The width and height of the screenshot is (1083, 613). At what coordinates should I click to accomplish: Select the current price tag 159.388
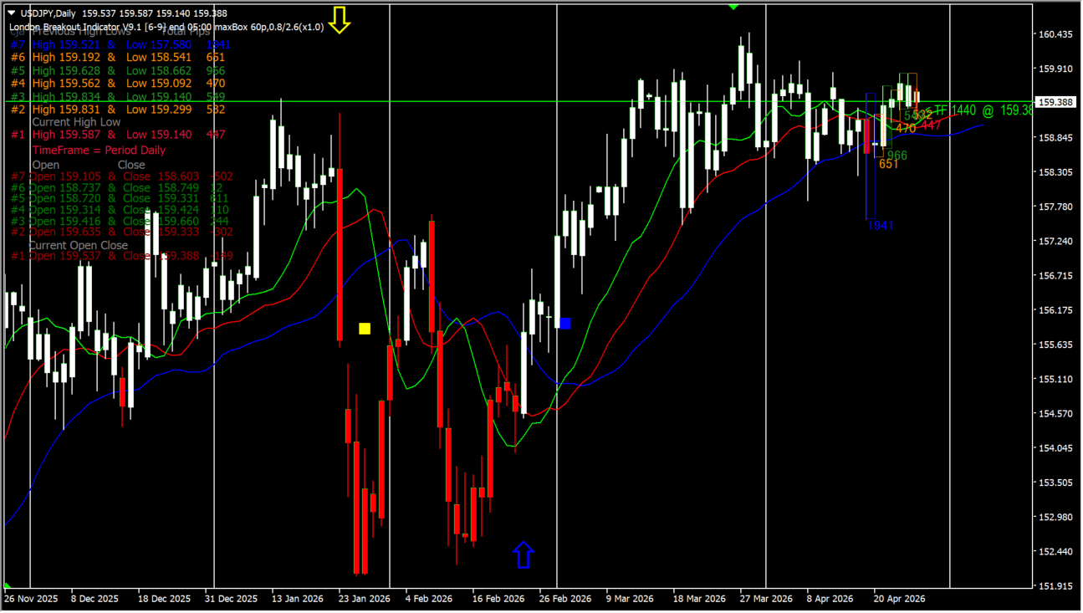pos(1055,103)
